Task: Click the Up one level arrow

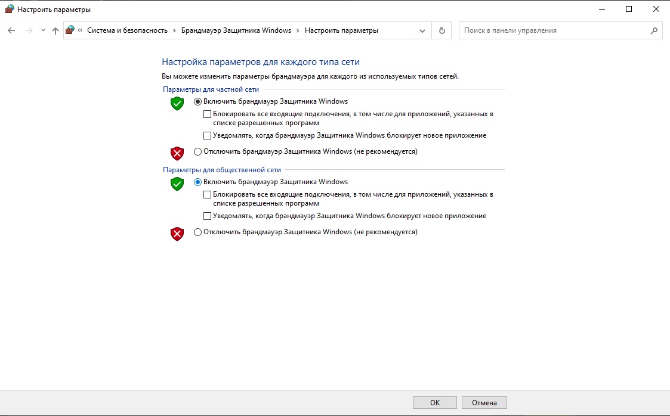Action: point(55,30)
